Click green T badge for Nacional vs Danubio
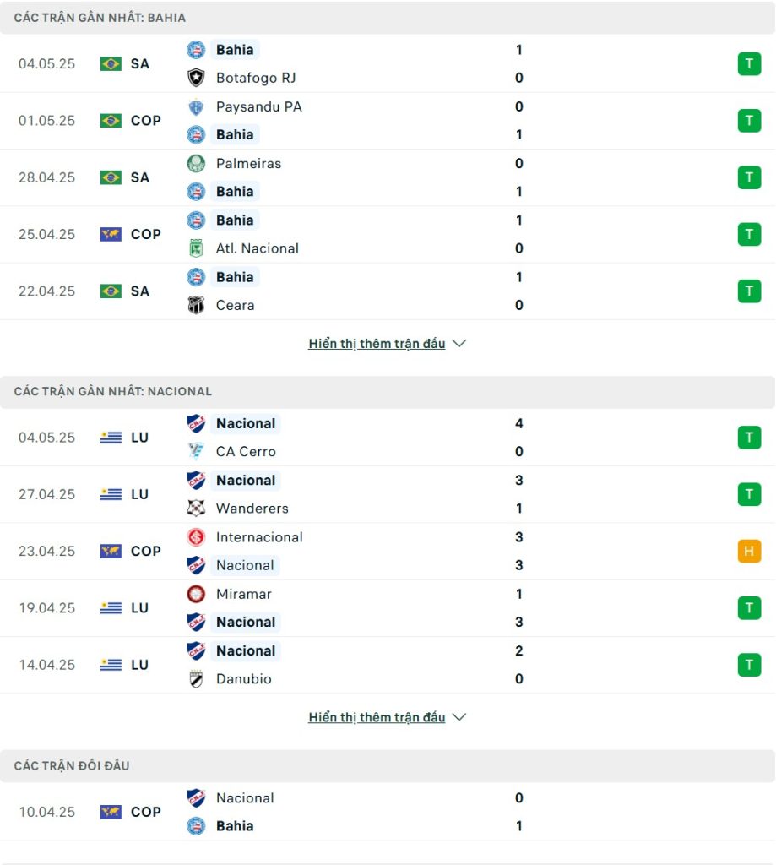The height and width of the screenshot is (865, 776). pos(749,665)
